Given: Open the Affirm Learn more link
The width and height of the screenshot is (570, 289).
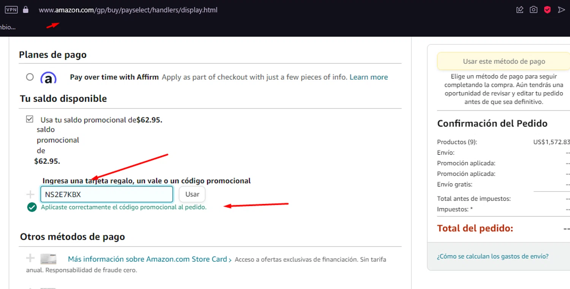Looking at the screenshot, I should [369, 77].
